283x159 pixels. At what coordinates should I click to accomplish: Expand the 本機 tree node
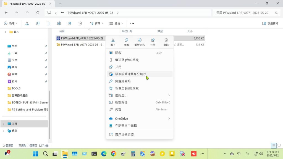pyautogui.click(x=4, y=124)
